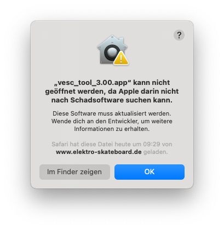Screen dimensions: 224x229
Task: Open help with the question mark button
Action: point(179,35)
